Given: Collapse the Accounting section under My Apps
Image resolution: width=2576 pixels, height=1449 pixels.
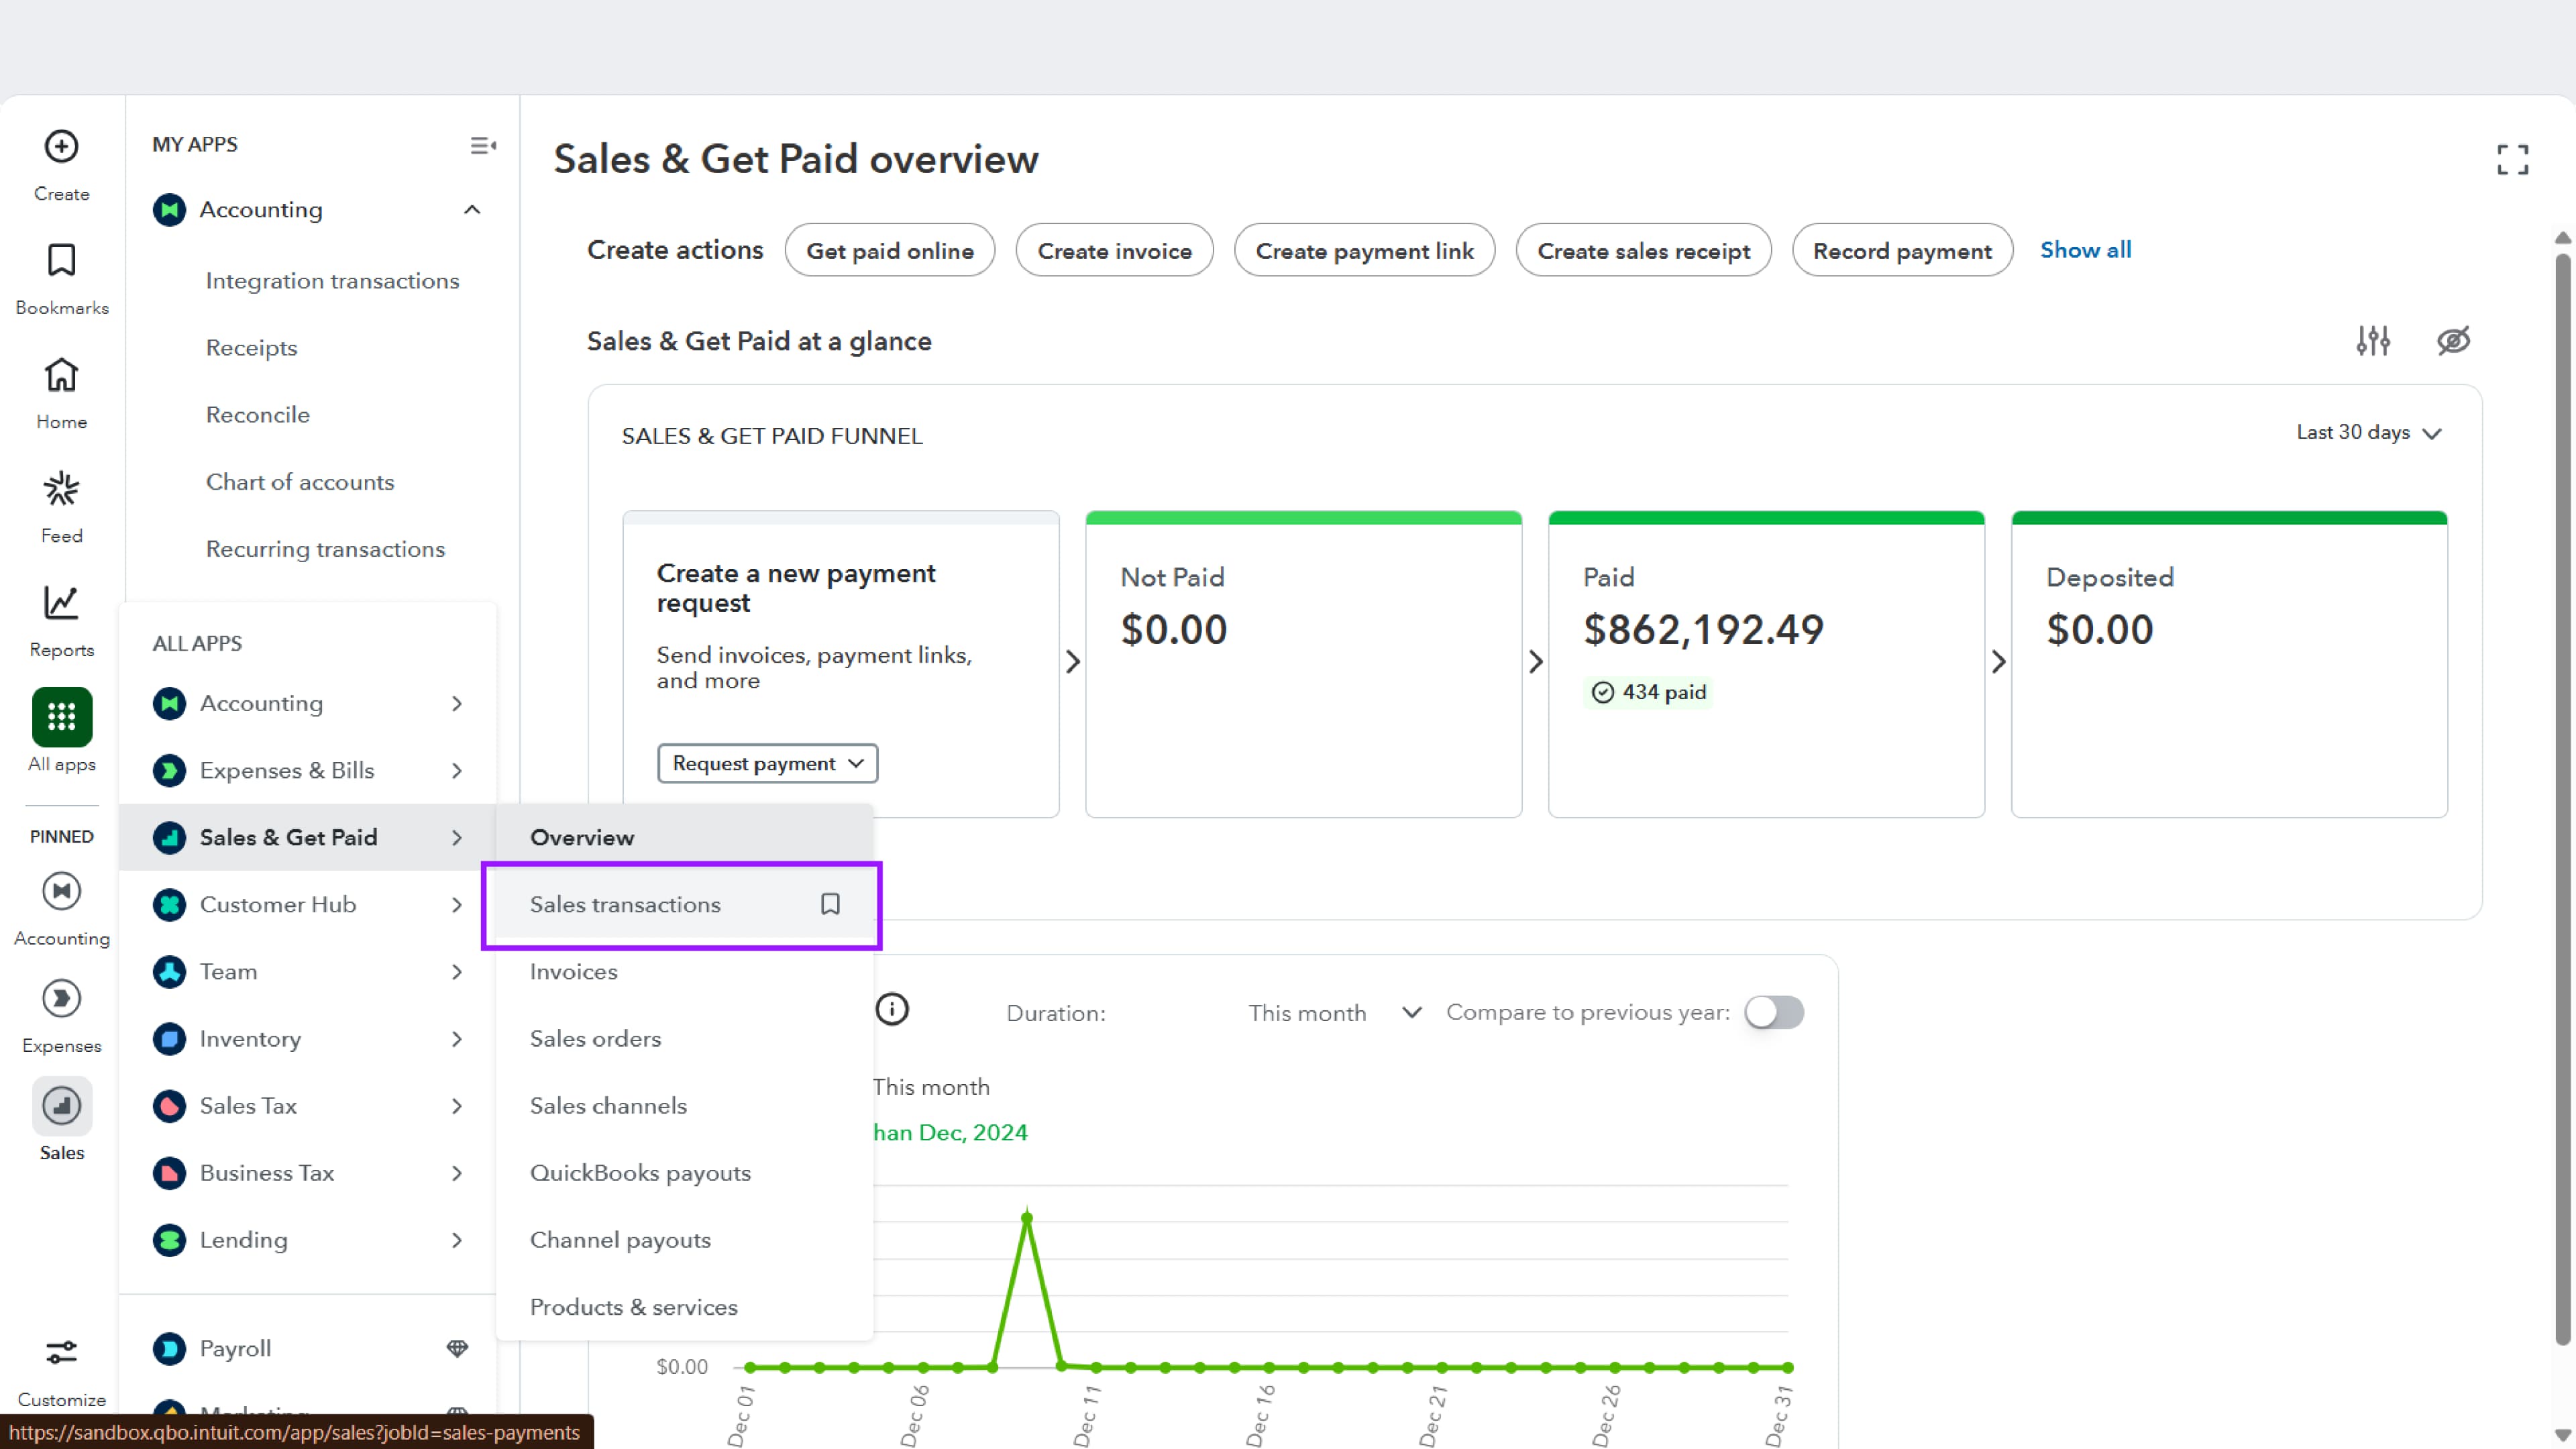Looking at the screenshot, I should point(472,210).
